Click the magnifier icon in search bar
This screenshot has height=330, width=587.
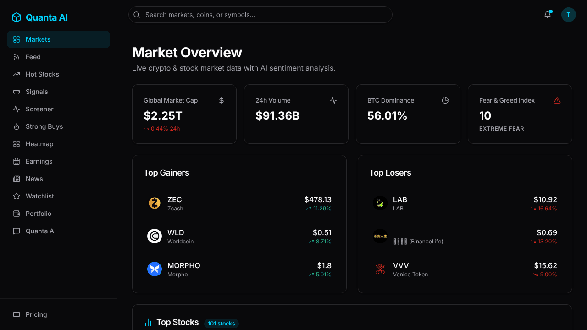point(137,15)
